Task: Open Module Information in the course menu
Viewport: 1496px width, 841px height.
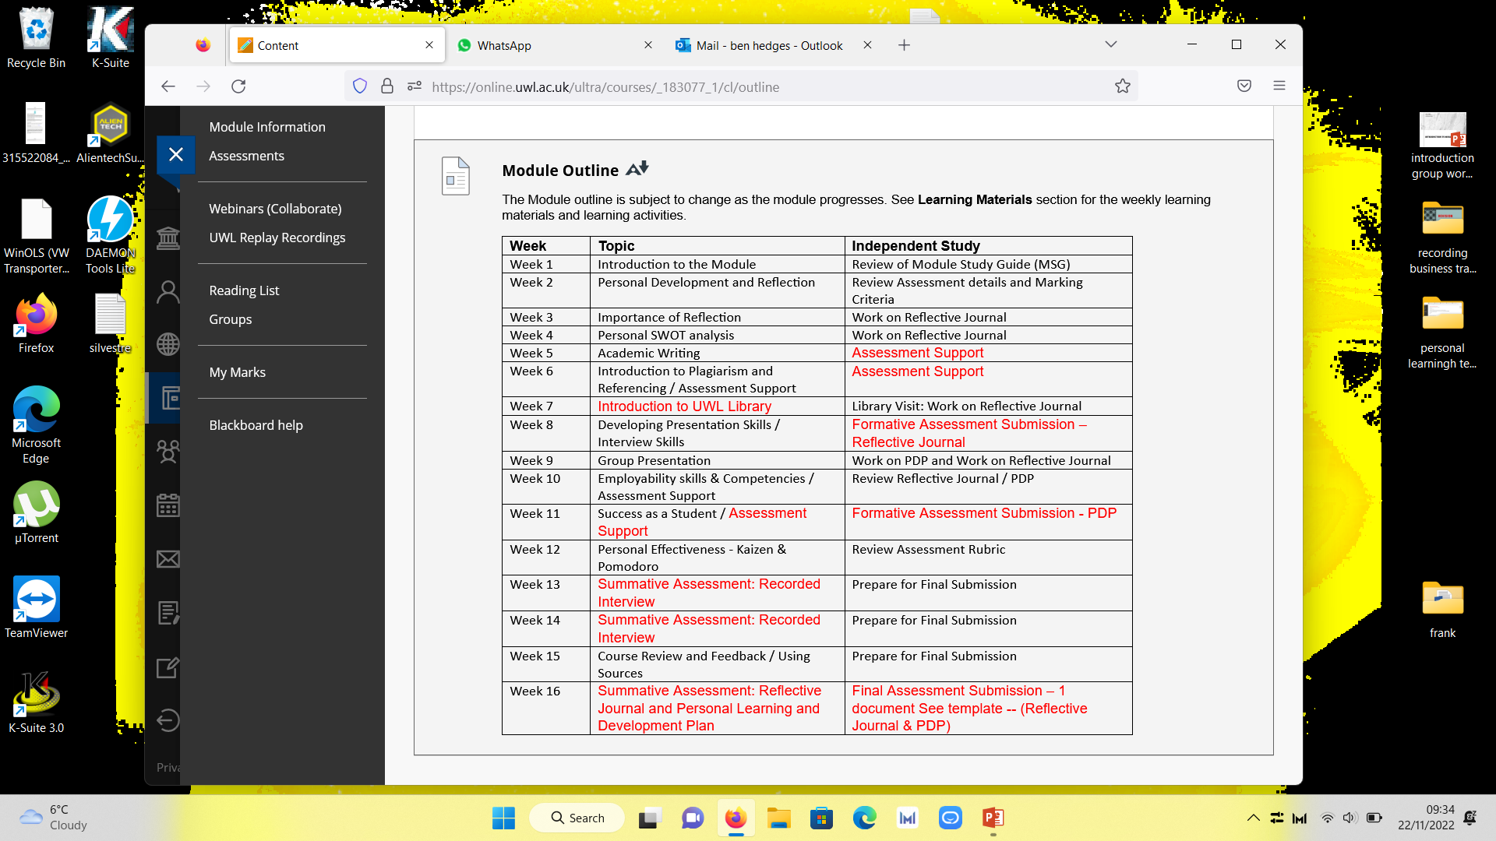Action: click(x=267, y=127)
